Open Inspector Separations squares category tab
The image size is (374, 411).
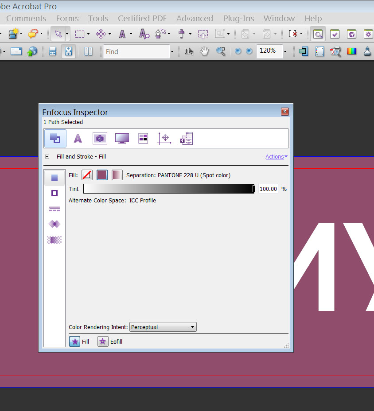coord(143,138)
